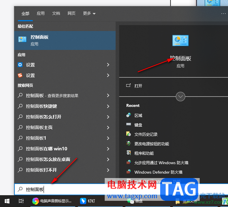The image size is (228, 207).
Task: Expand arrow for 控制面板怎么放在桌面
Action: coord(108,159)
